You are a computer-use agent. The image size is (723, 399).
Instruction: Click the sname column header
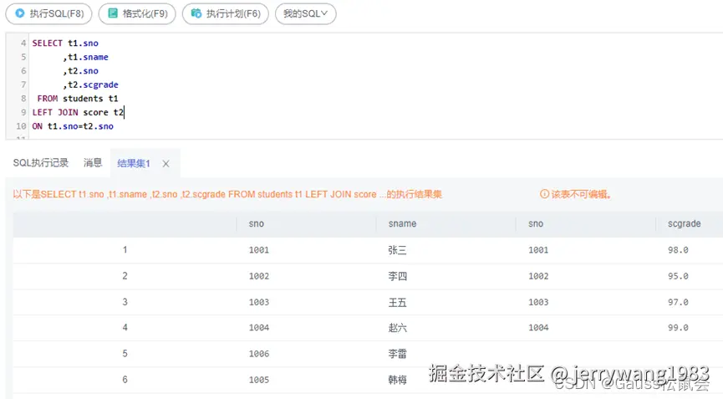coord(402,223)
